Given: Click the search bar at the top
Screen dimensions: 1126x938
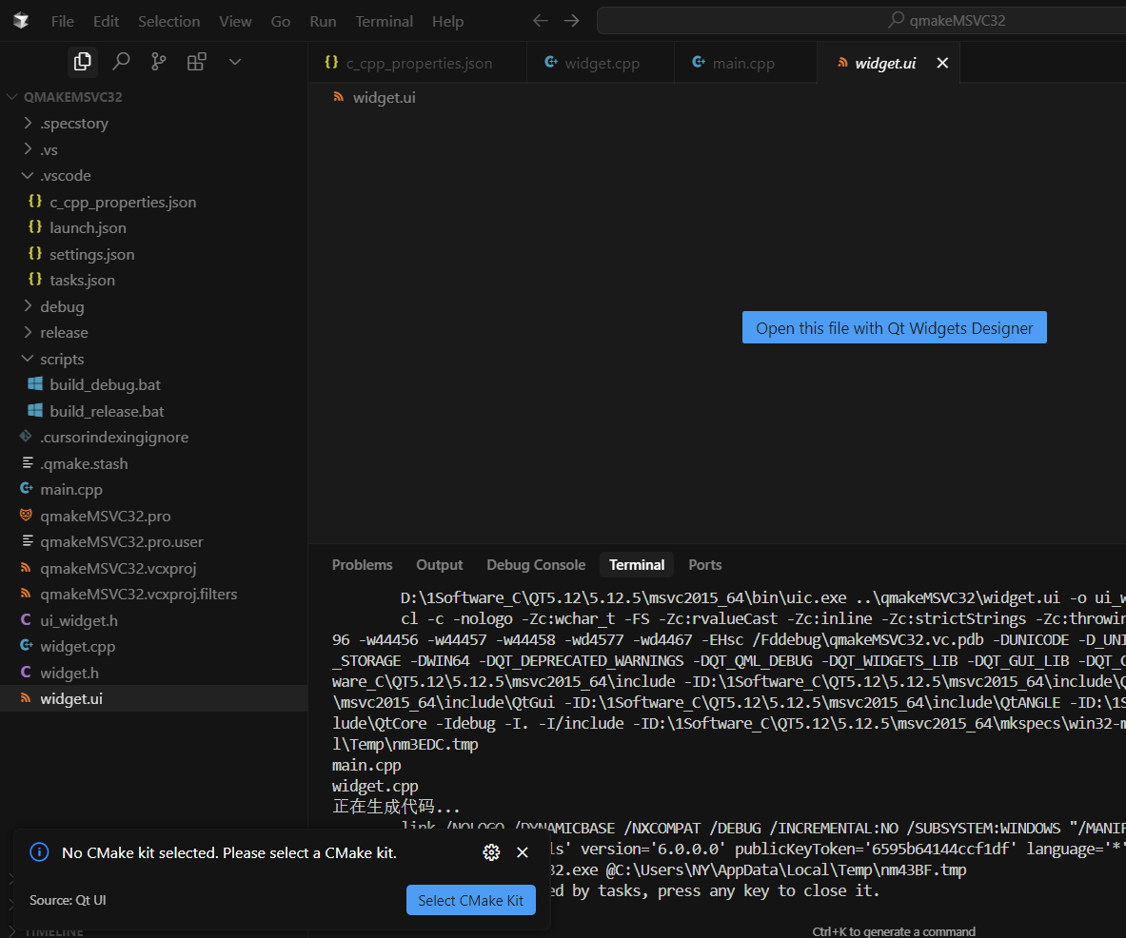Looking at the screenshot, I should [857, 20].
